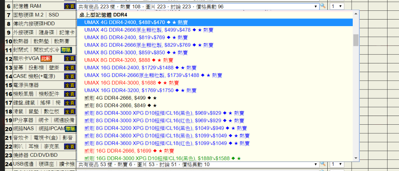The image size is (399, 171).
Task: Open the 全頁 badge for CASE 機殼
Action: click(70, 76)
